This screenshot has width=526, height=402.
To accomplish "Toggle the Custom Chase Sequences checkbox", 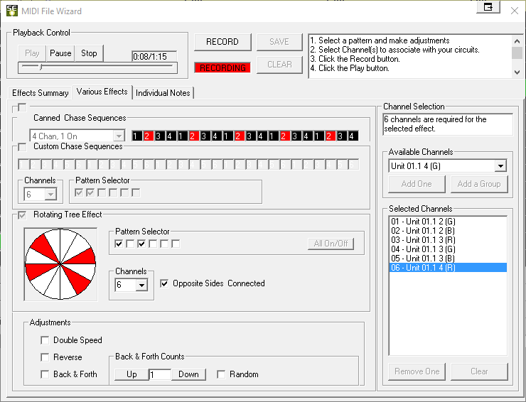I will point(22,147).
